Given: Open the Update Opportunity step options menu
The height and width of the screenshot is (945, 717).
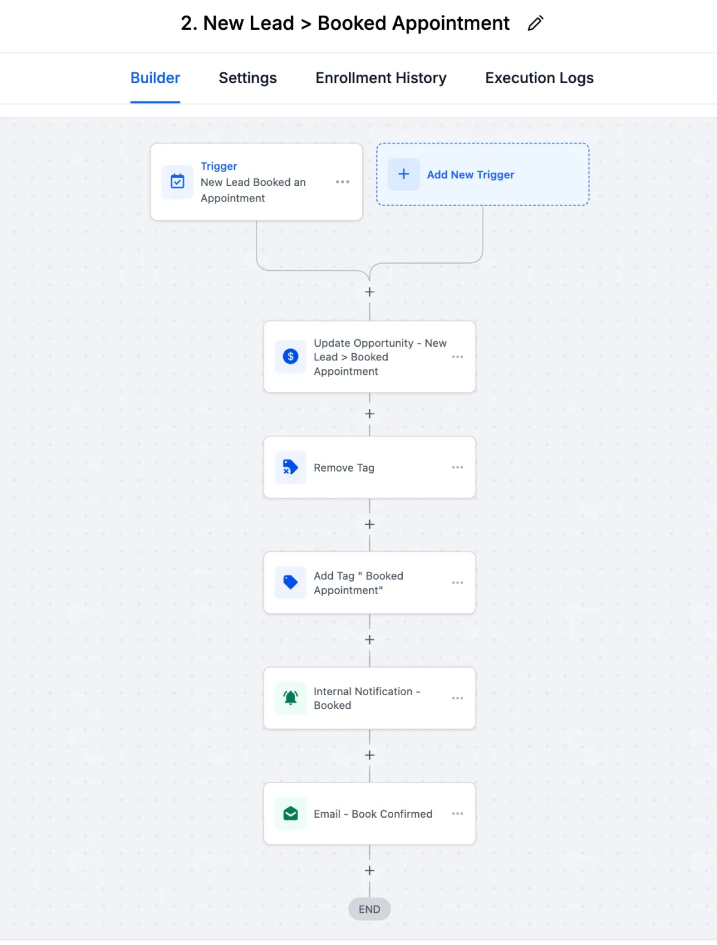Looking at the screenshot, I should [458, 357].
